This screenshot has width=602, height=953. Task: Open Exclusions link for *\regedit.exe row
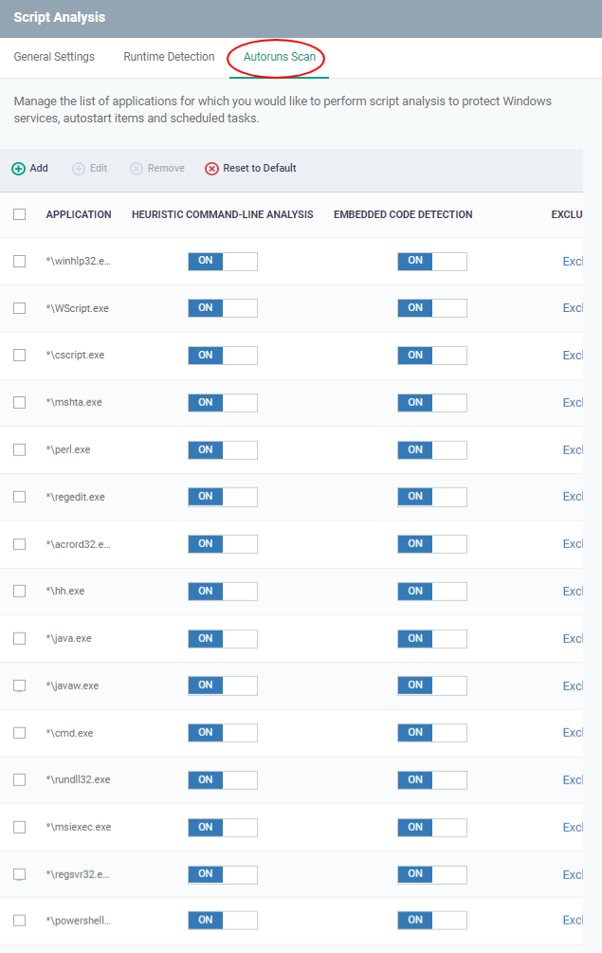tap(573, 497)
